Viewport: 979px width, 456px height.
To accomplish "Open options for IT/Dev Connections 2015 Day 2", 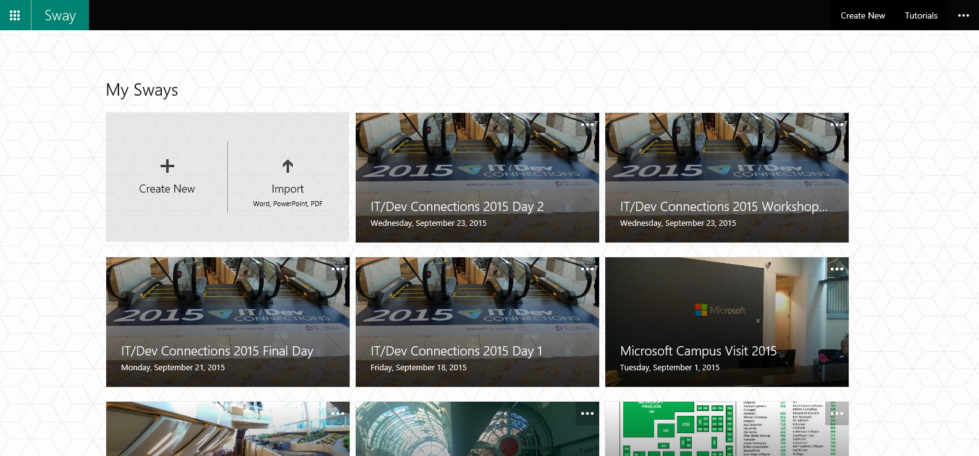I will pyautogui.click(x=587, y=125).
